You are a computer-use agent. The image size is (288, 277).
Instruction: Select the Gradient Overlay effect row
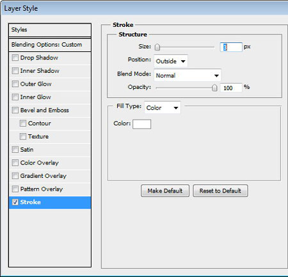coord(50,176)
